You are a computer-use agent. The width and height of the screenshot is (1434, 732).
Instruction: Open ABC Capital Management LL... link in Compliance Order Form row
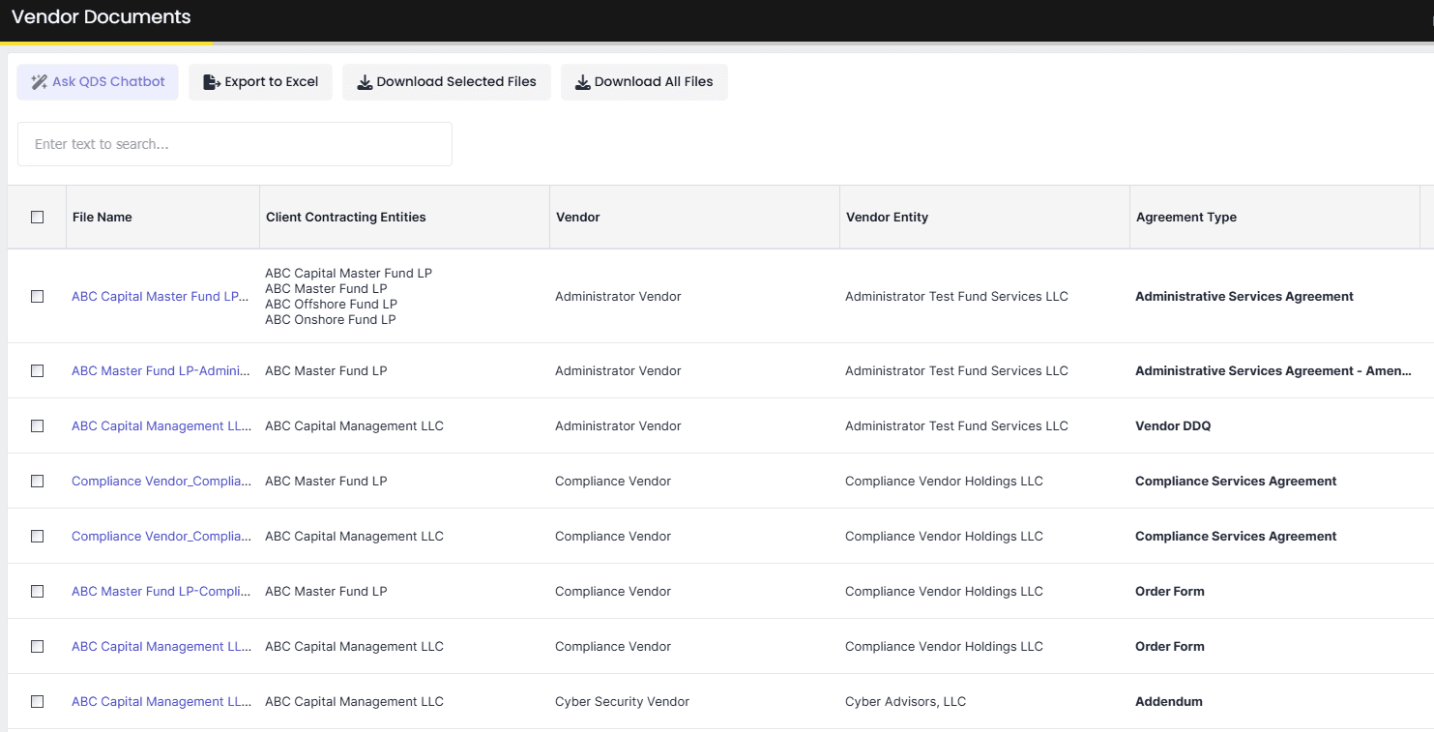161,647
